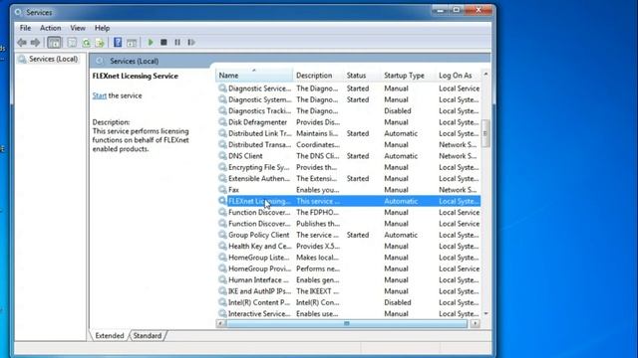Select the Function Discover... row with The FDPHO... description
638x358 pixels.
click(349, 212)
